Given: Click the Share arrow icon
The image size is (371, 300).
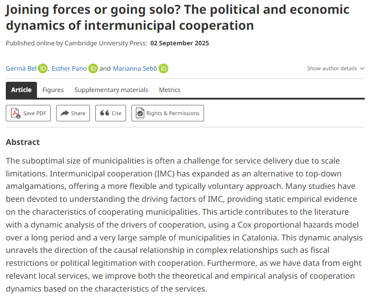Looking at the screenshot, I should tap(65, 113).
